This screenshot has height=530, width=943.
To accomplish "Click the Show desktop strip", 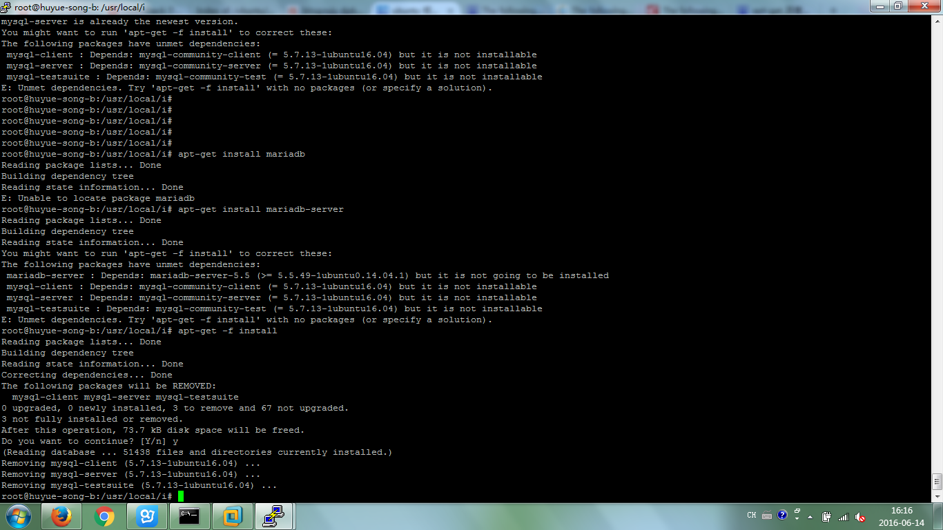I will click(x=937, y=516).
